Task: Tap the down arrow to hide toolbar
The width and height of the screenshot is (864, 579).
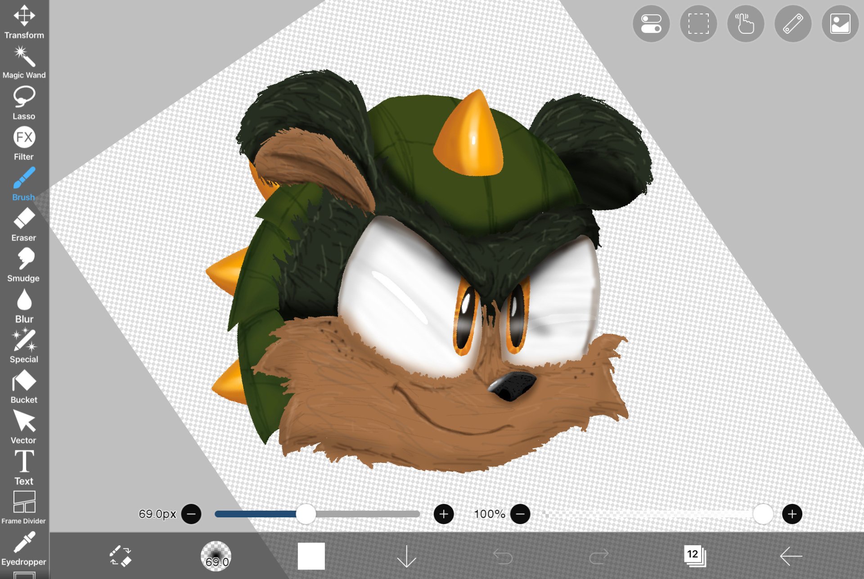Action: pyautogui.click(x=407, y=557)
